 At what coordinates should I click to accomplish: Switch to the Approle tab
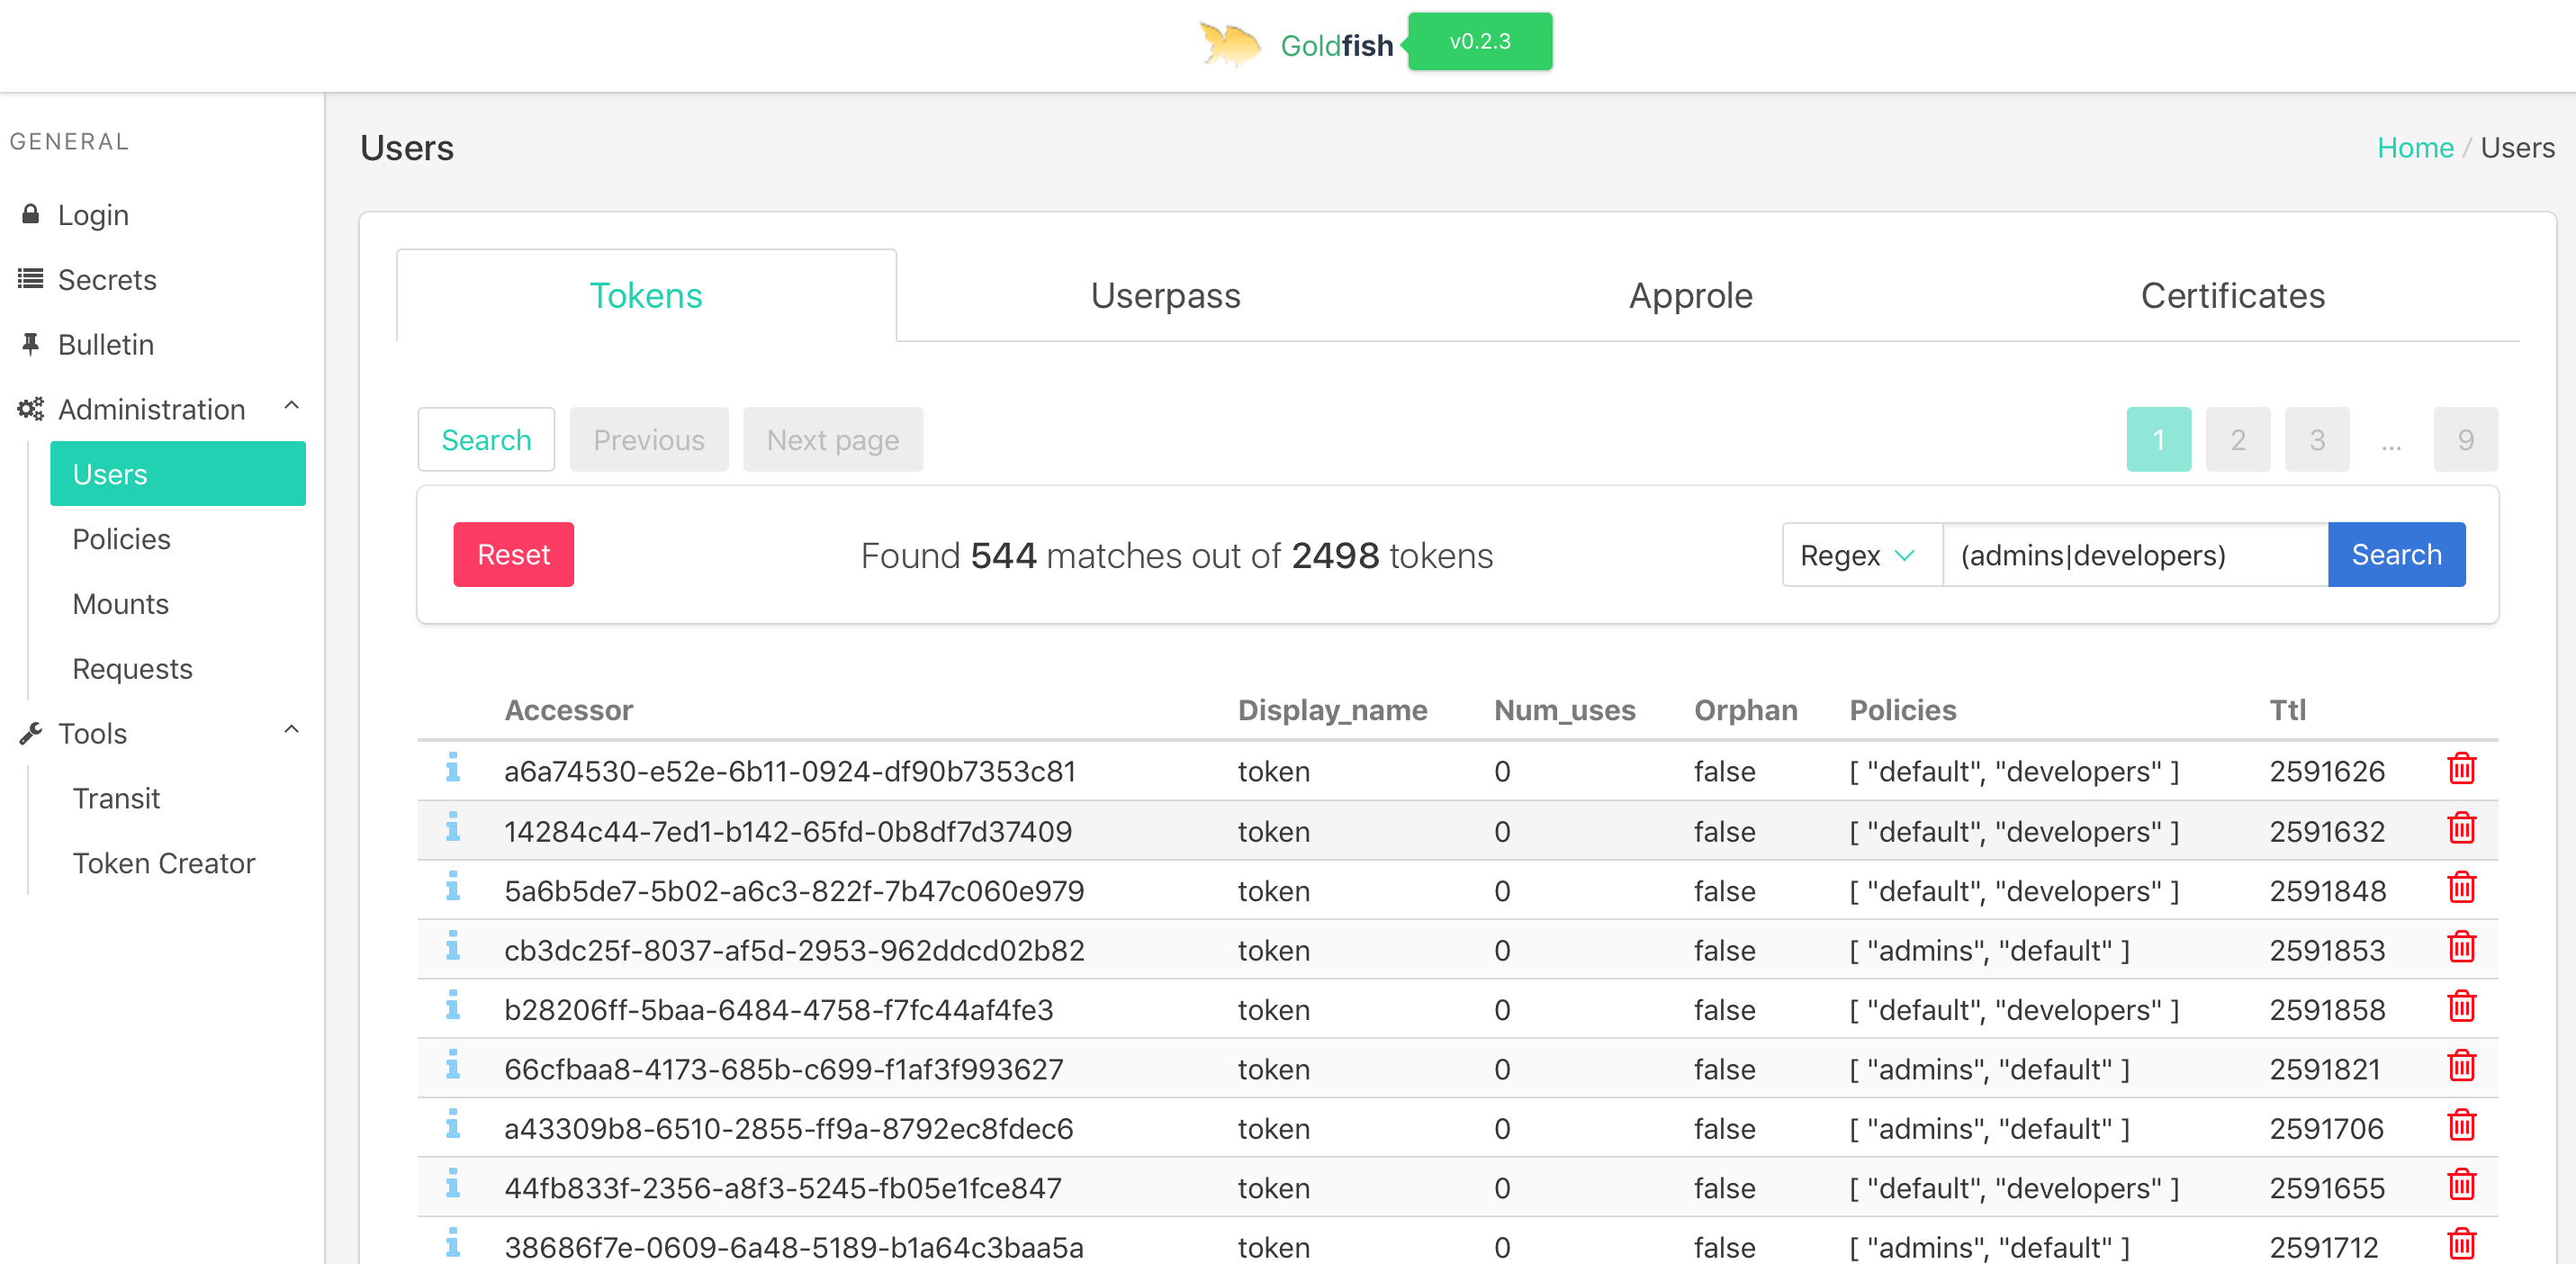pos(1690,296)
